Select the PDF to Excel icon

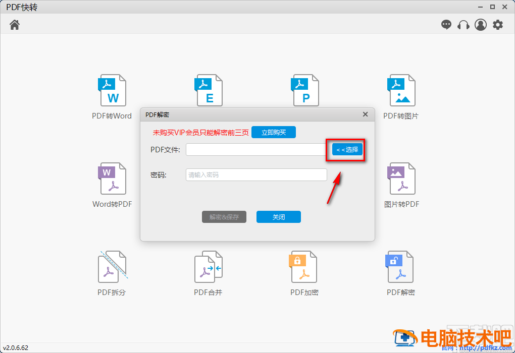coord(208,90)
